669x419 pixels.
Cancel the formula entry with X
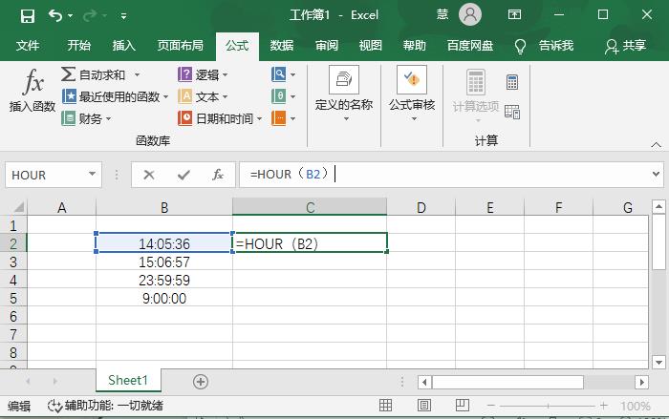pyautogui.click(x=149, y=175)
